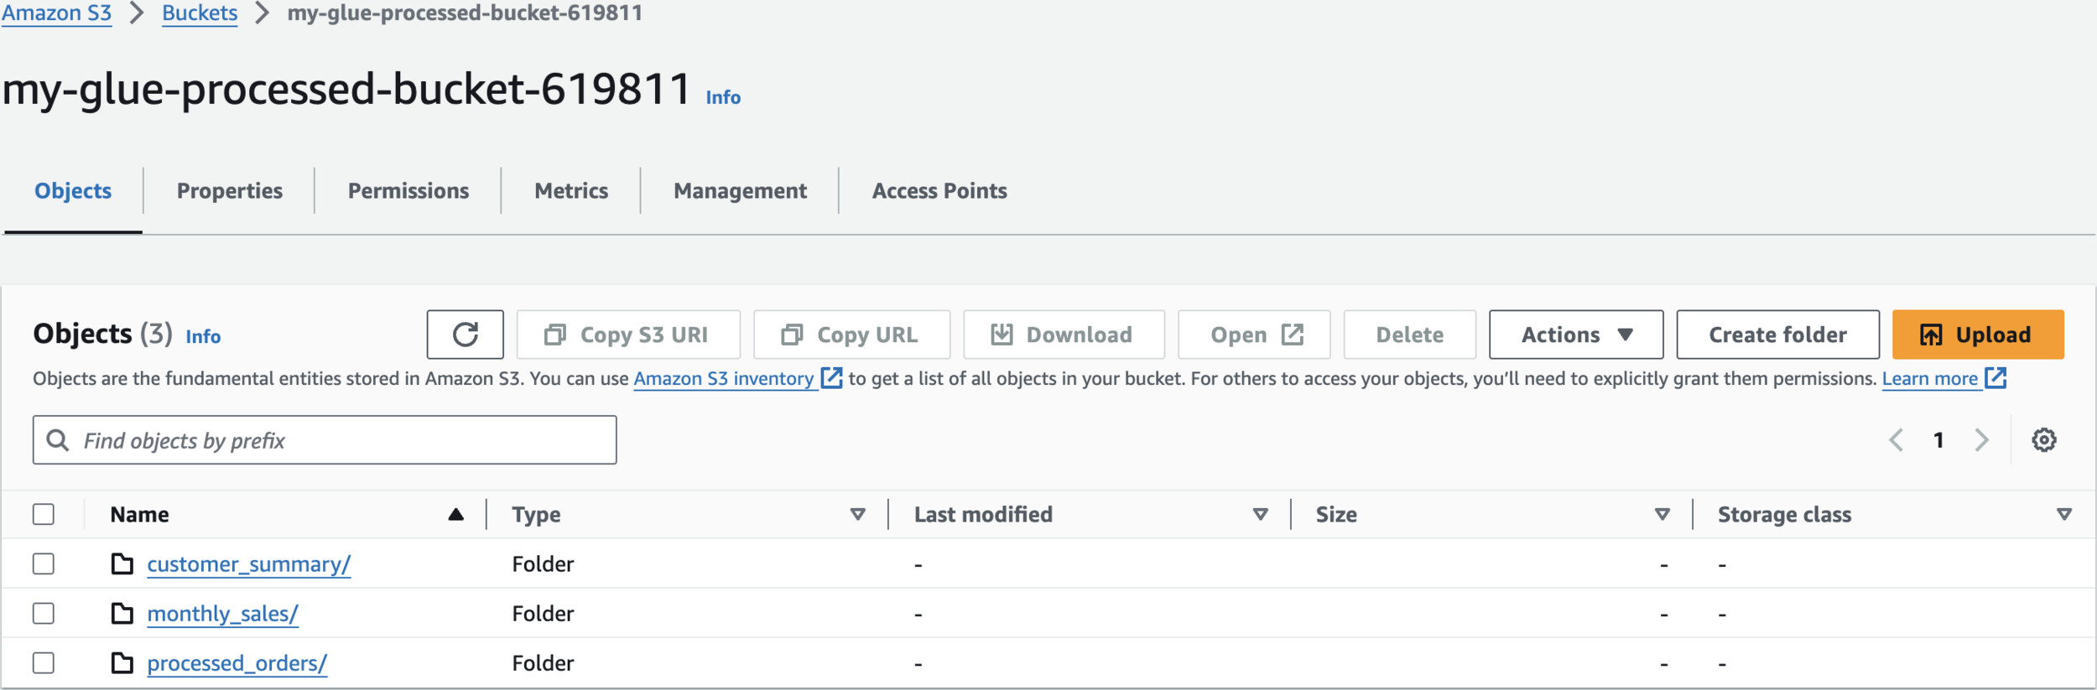Click the Delete button
This screenshot has width=2097, height=690.
[1409, 335]
